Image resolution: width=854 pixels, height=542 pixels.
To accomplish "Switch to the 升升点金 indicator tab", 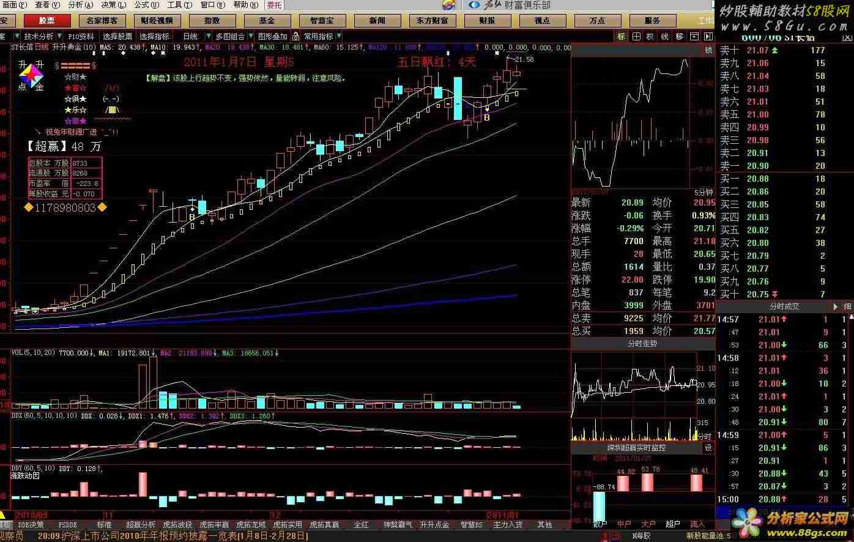I will (435, 524).
